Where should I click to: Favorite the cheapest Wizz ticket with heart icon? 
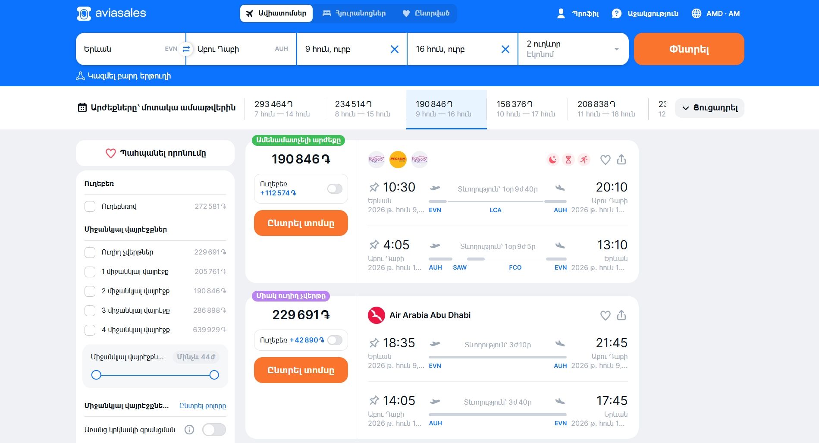coord(605,160)
